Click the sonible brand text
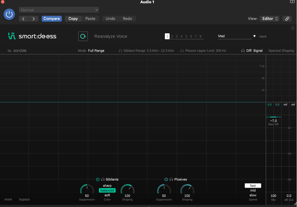This screenshot has width=297, height=207. pyautogui.click(x=20, y=51)
